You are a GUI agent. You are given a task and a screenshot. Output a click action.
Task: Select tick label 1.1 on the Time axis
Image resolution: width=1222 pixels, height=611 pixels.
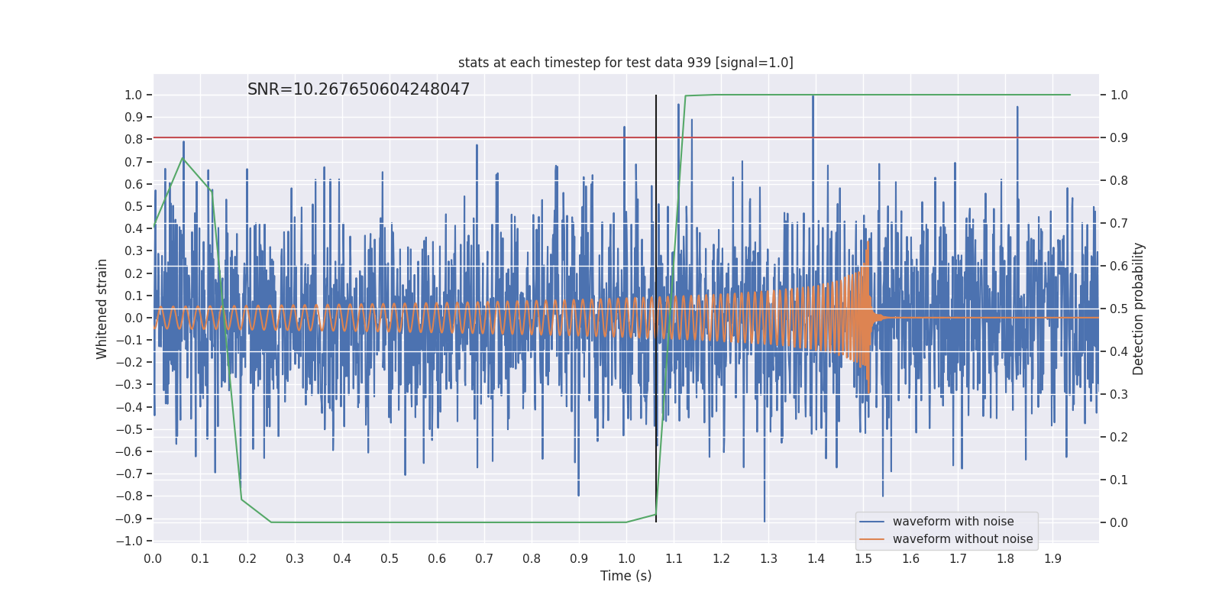tap(674, 558)
